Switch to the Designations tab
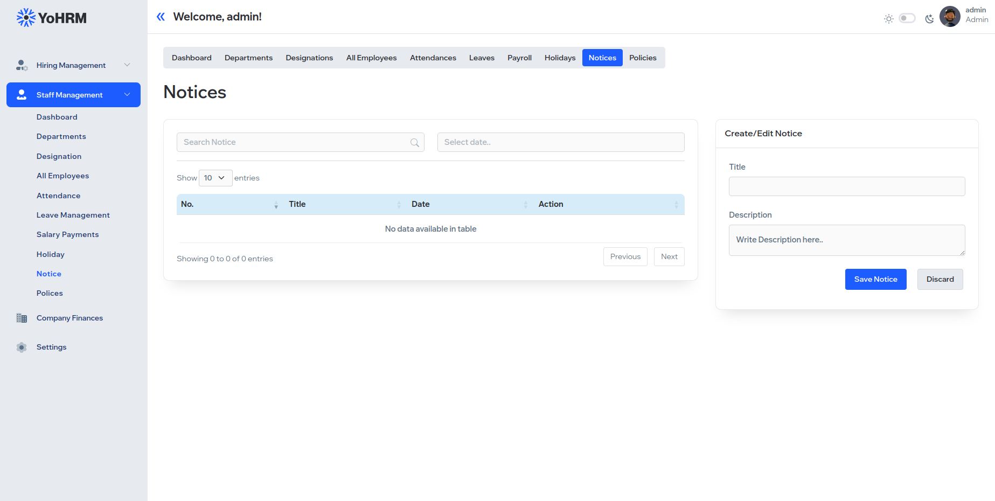The height and width of the screenshot is (501, 995). (309, 58)
